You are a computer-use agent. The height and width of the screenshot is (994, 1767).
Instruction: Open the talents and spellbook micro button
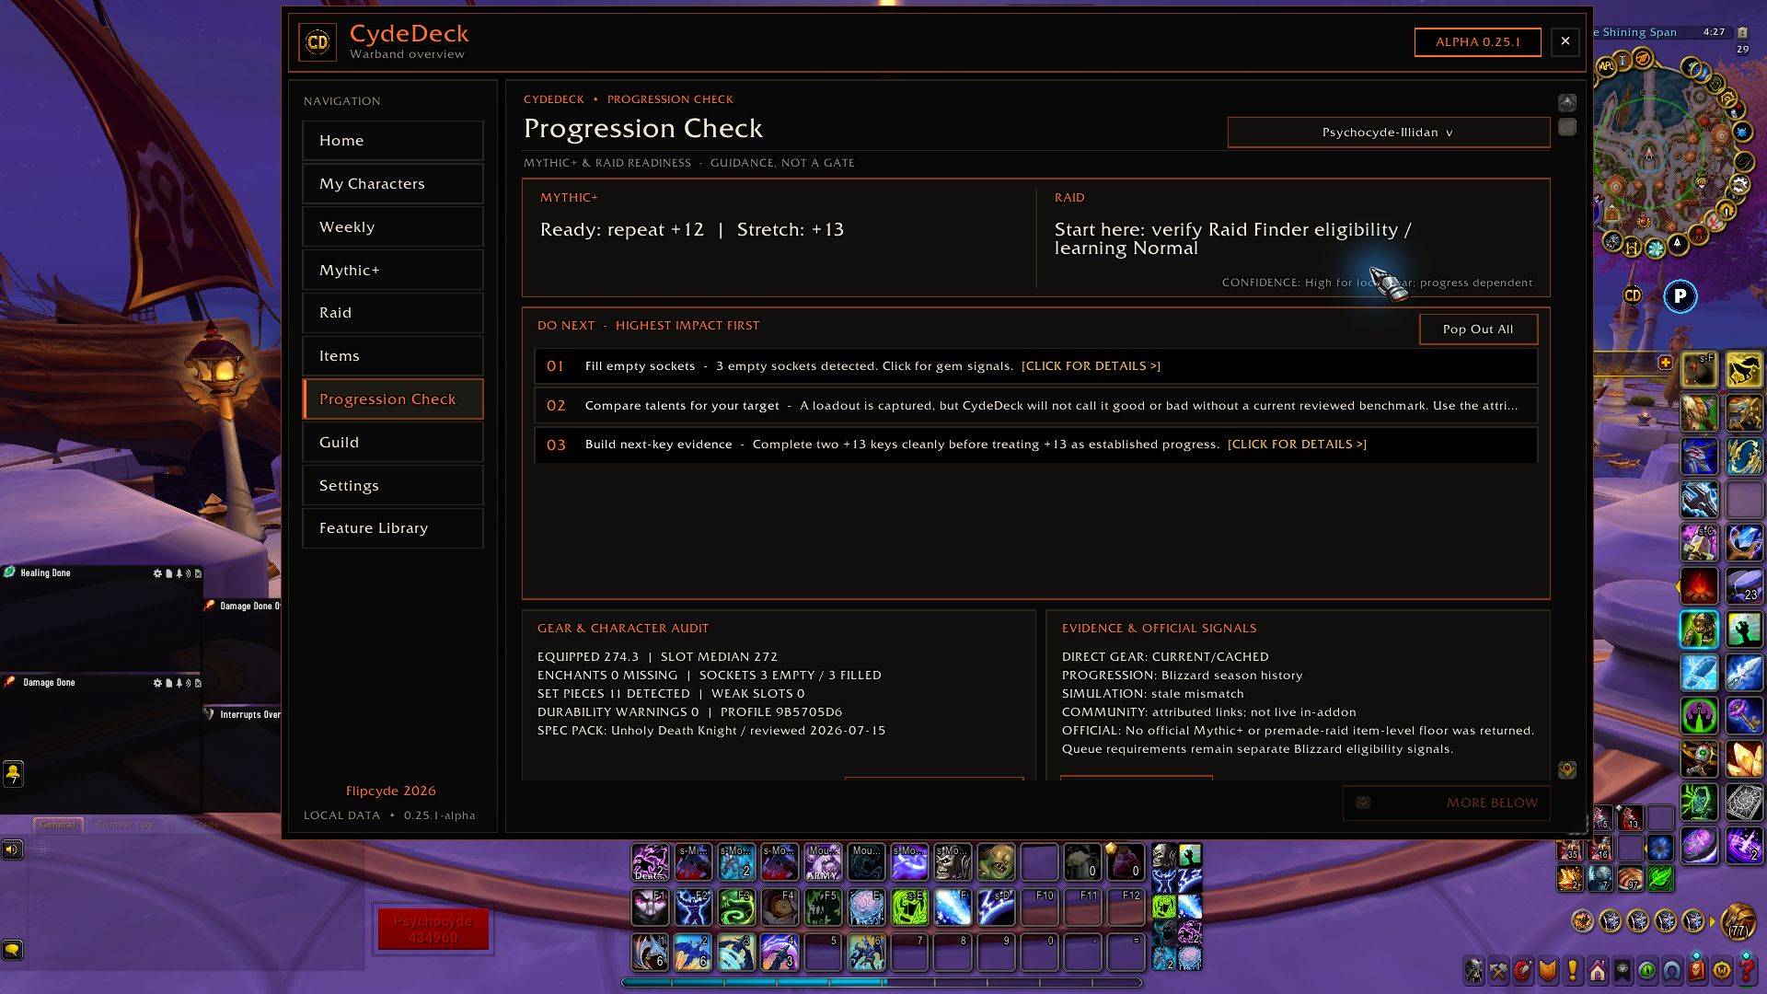(1524, 970)
